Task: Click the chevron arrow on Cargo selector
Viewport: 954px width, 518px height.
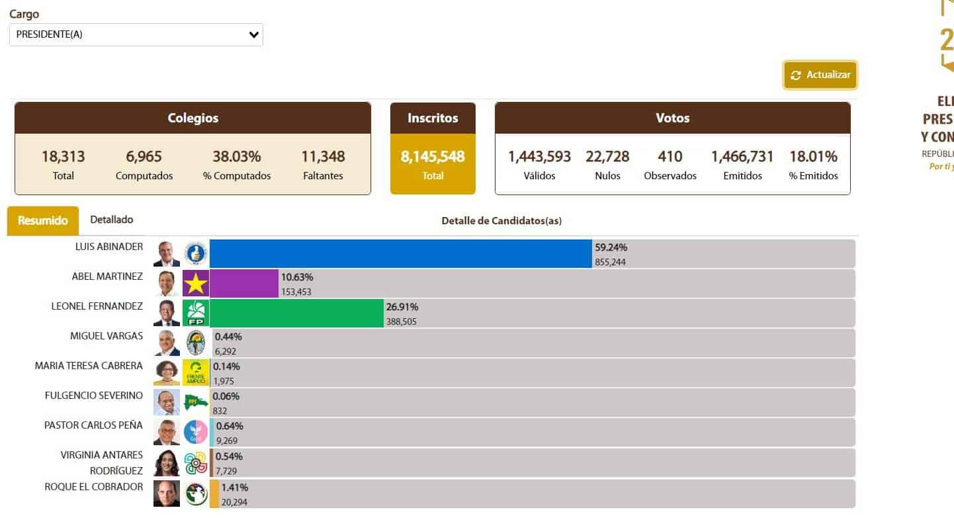Action: 253,35
